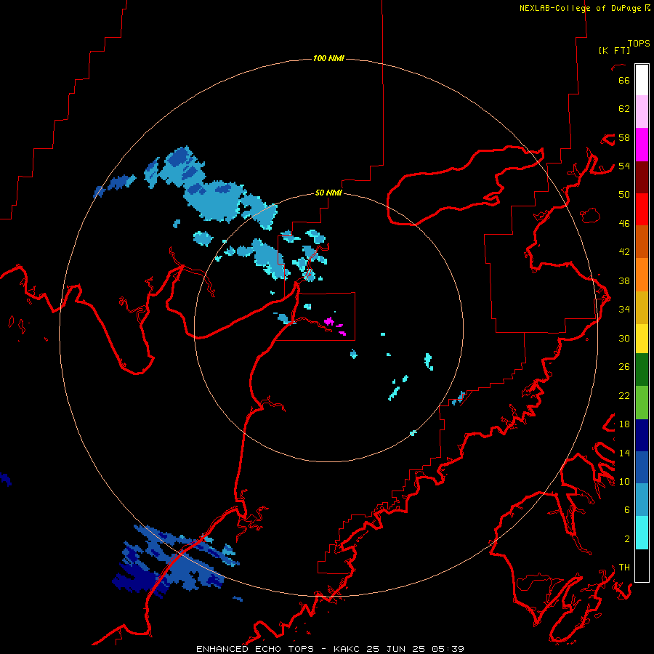Click the yellow 34 kft legend block

coord(642,339)
